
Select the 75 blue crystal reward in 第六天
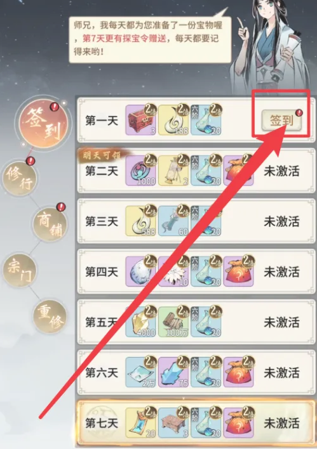click(173, 372)
